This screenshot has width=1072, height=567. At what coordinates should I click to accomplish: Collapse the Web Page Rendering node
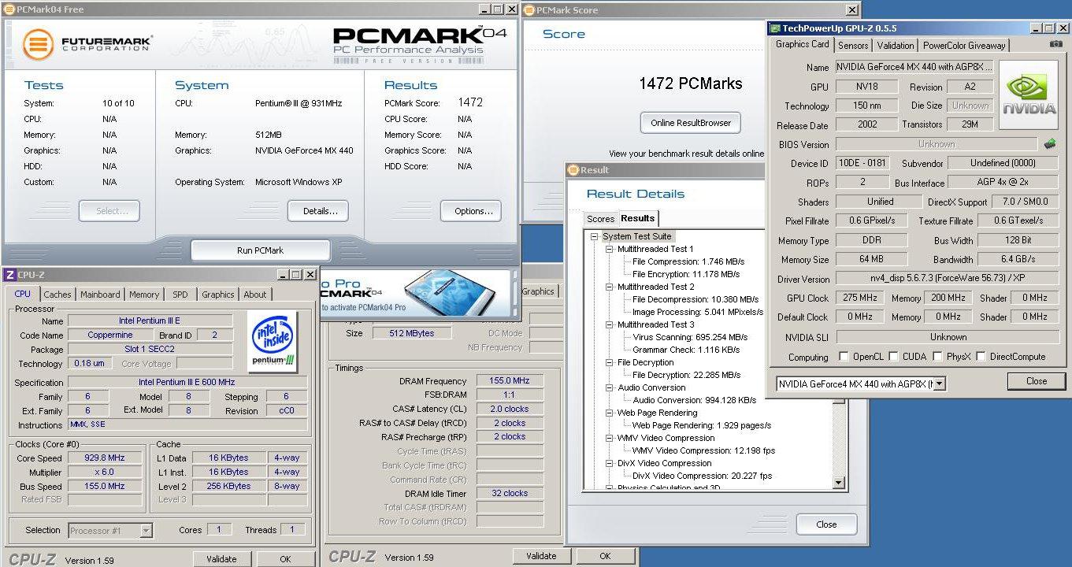[610, 413]
